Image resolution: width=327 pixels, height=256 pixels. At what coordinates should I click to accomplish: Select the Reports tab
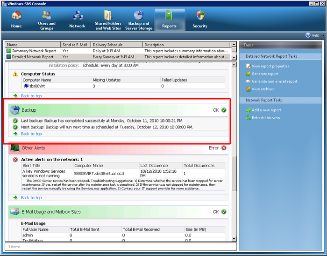(169, 20)
